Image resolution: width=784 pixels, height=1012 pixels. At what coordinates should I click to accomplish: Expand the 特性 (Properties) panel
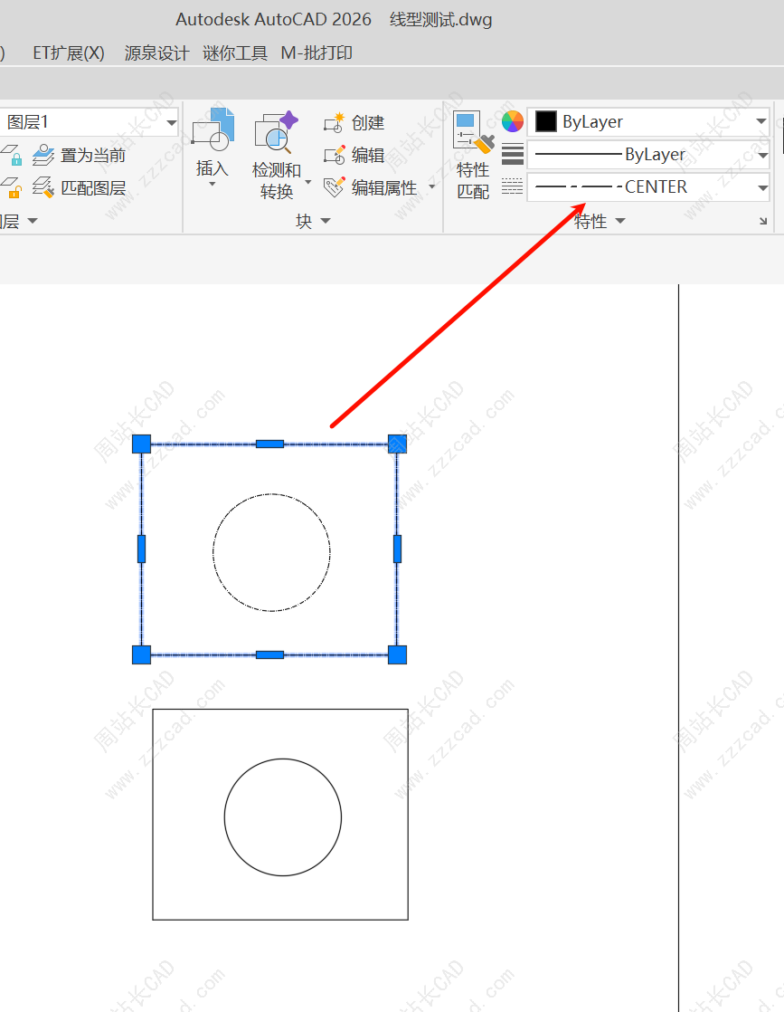pyautogui.click(x=600, y=222)
